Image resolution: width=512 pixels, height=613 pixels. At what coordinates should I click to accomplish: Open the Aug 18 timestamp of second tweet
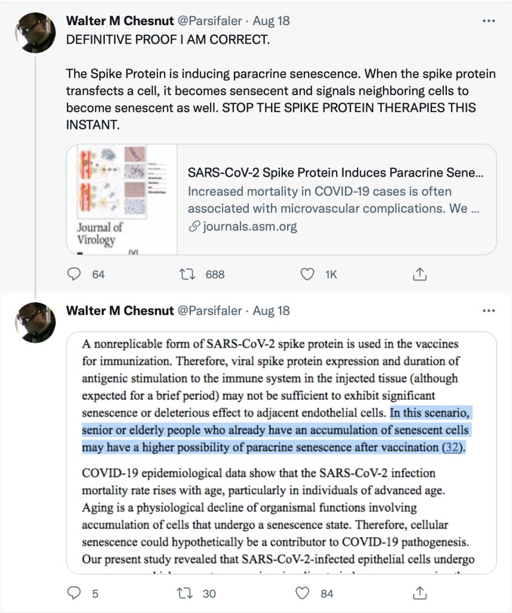(x=271, y=311)
